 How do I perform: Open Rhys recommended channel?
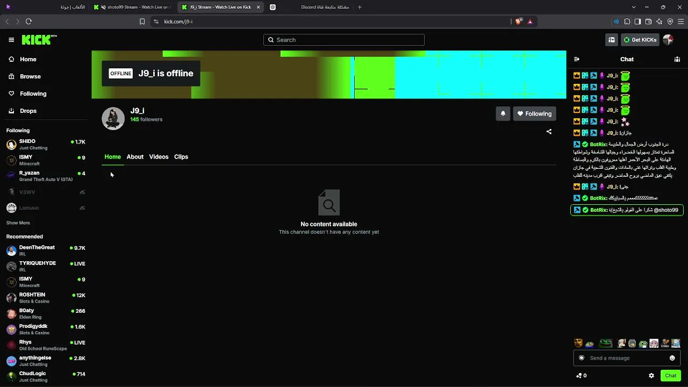pyautogui.click(x=46, y=345)
